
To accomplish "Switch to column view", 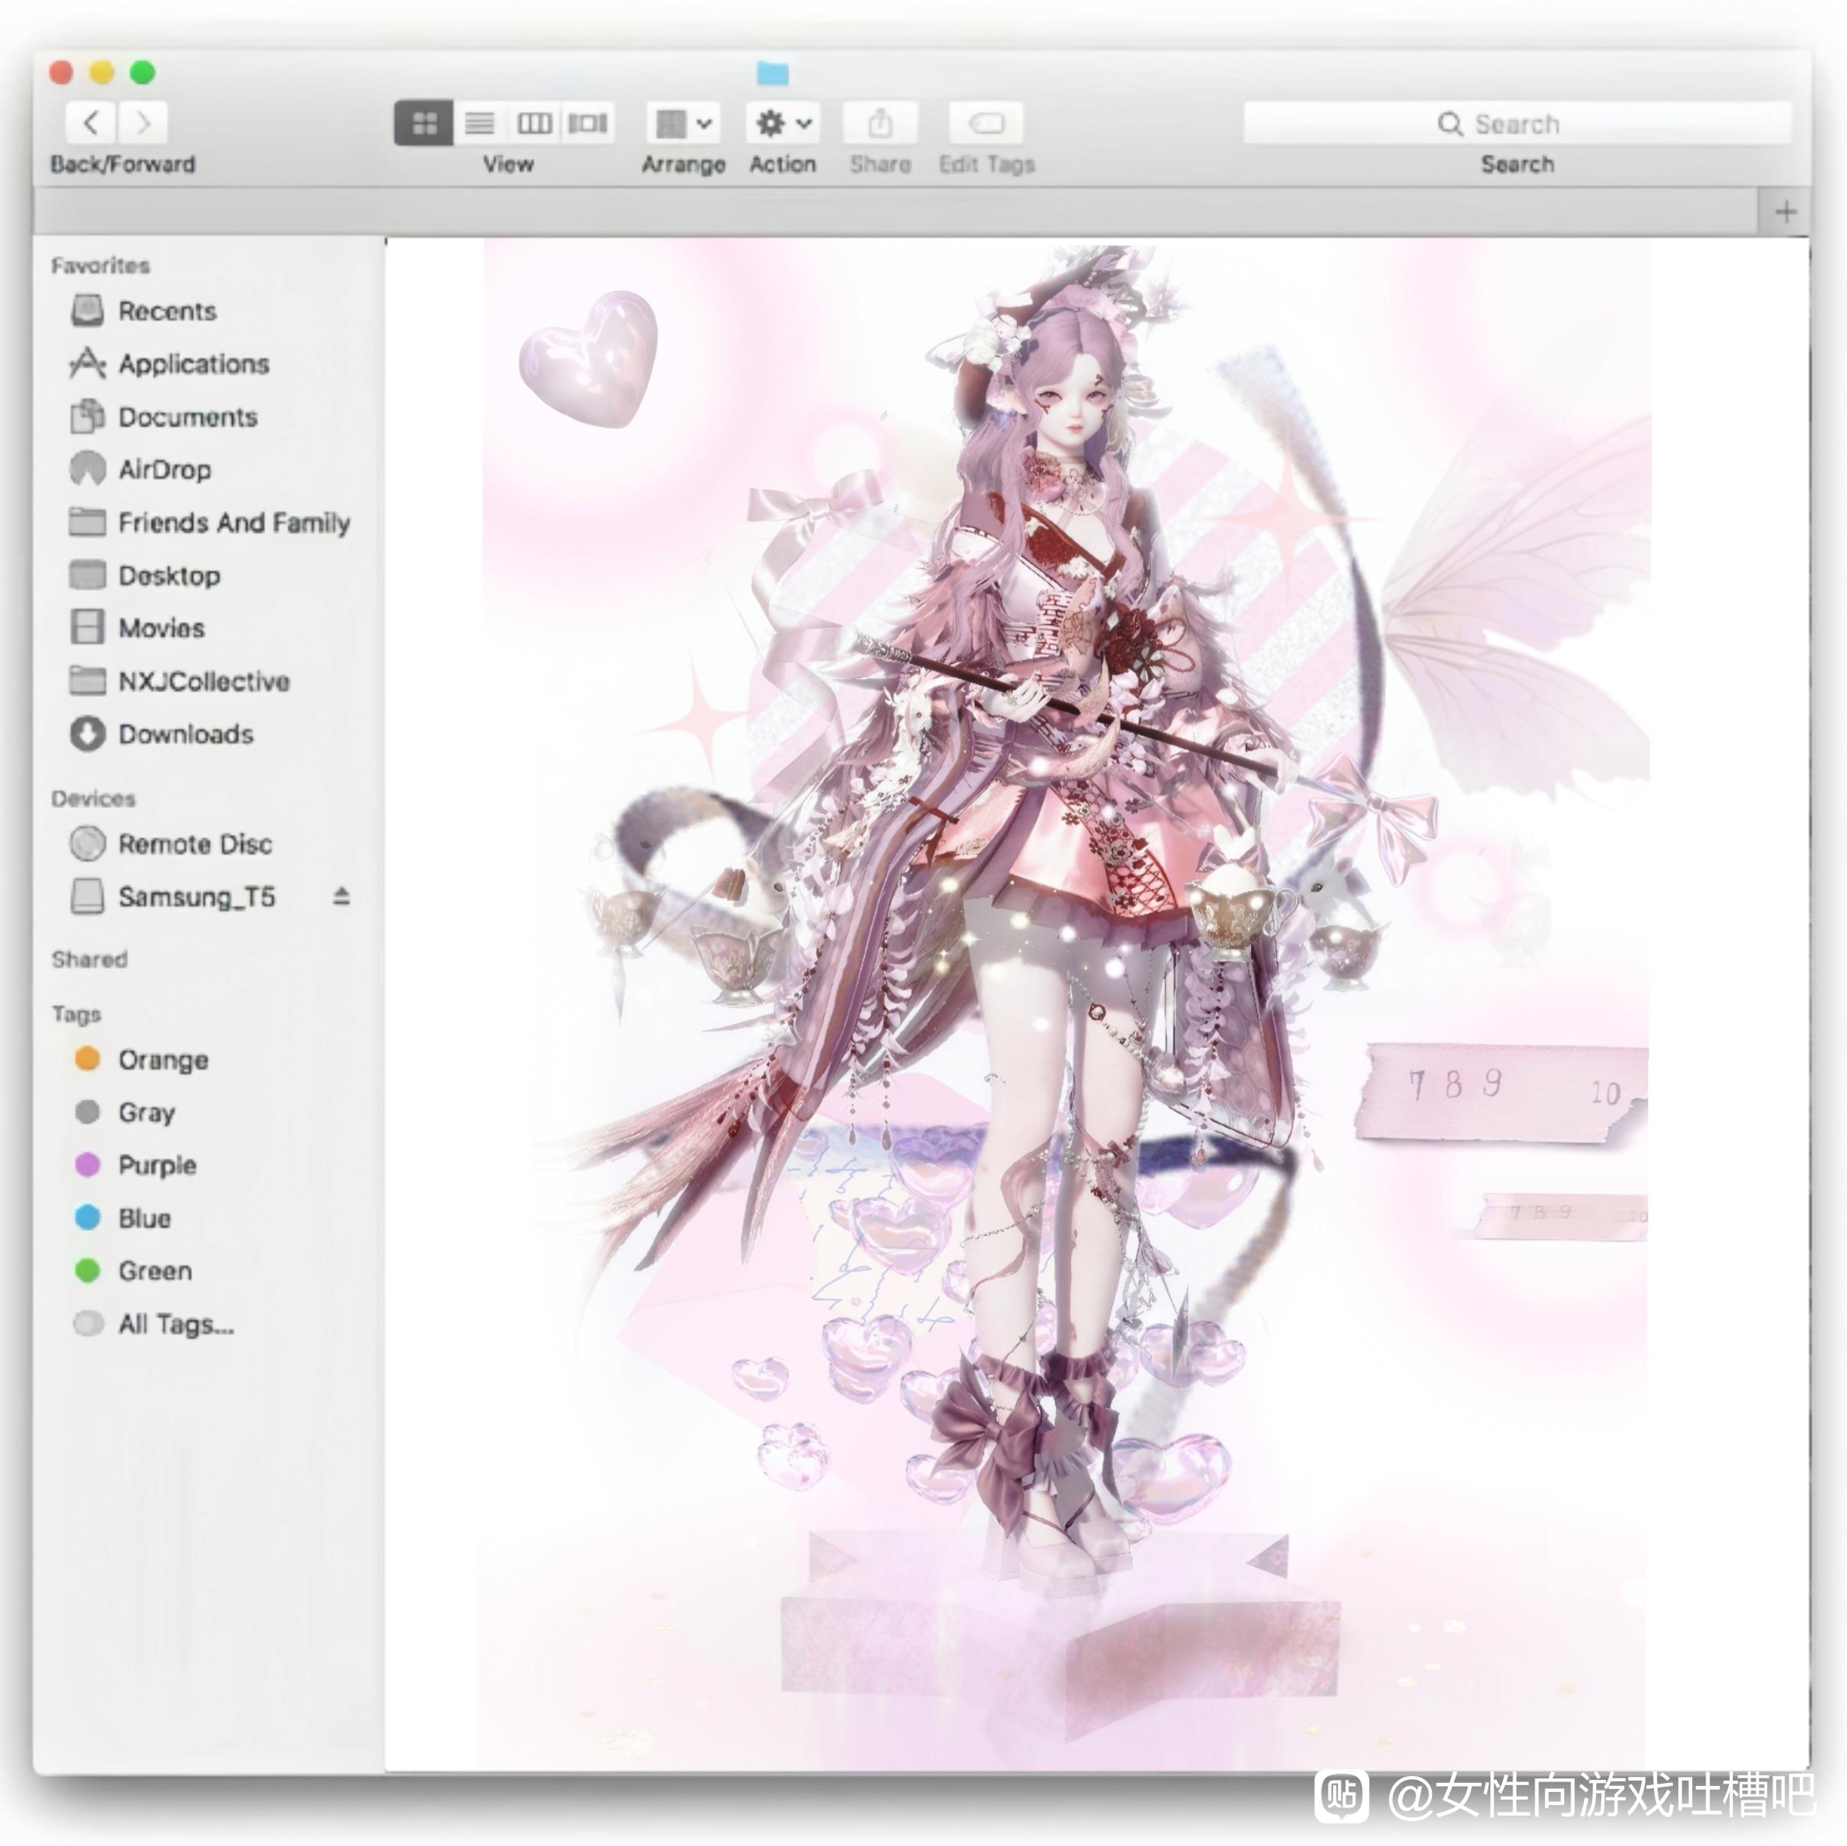I will (534, 122).
